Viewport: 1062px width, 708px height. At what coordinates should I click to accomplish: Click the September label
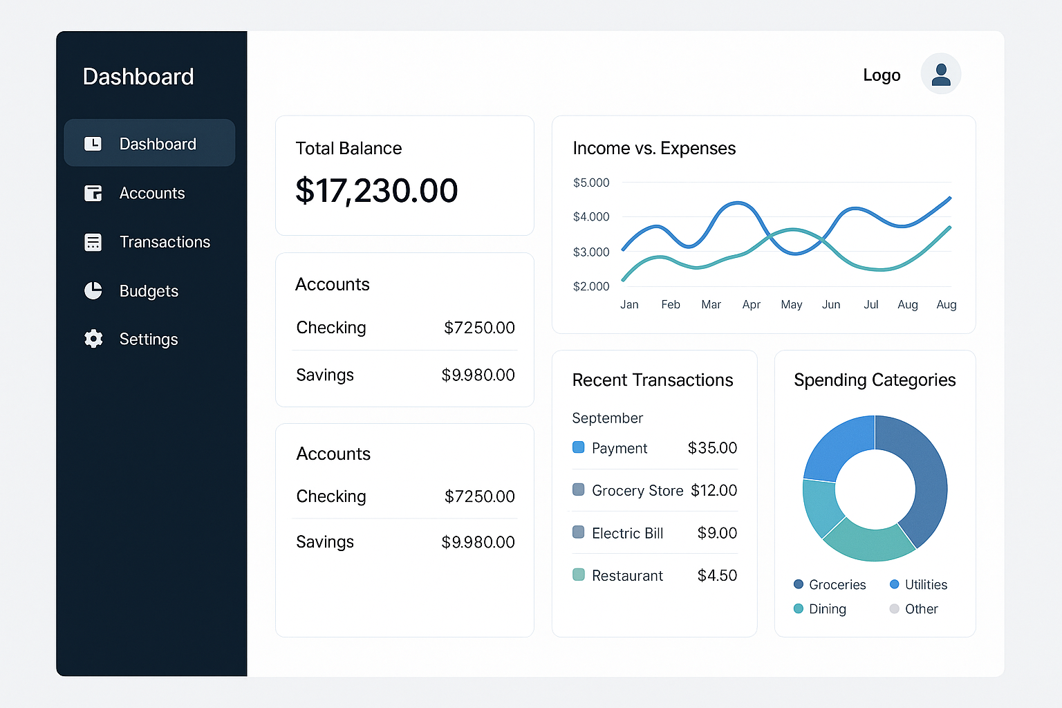click(x=608, y=418)
